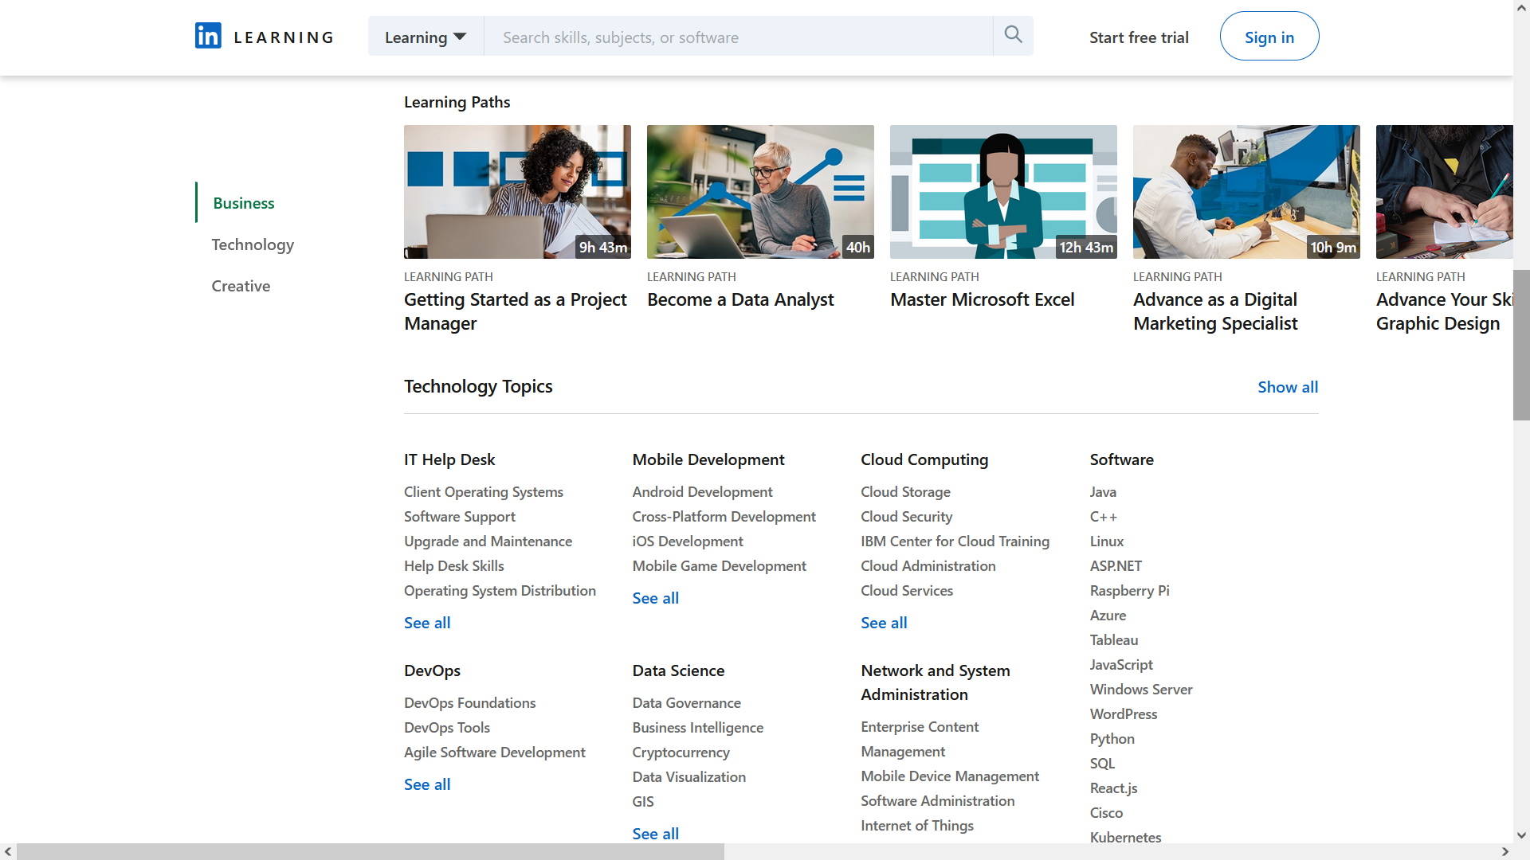The height and width of the screenshot is (860, 1530).
Task: Click Master Microsoft Excel title
Action: (983, 299)
